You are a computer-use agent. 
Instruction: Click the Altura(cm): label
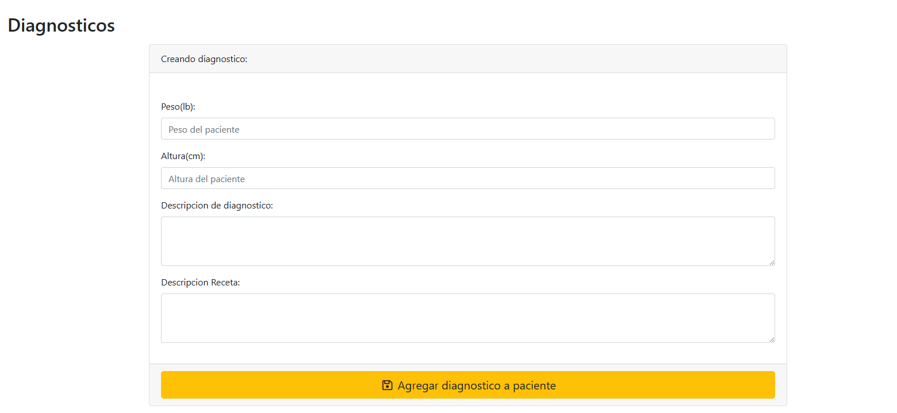coord(183,156)
